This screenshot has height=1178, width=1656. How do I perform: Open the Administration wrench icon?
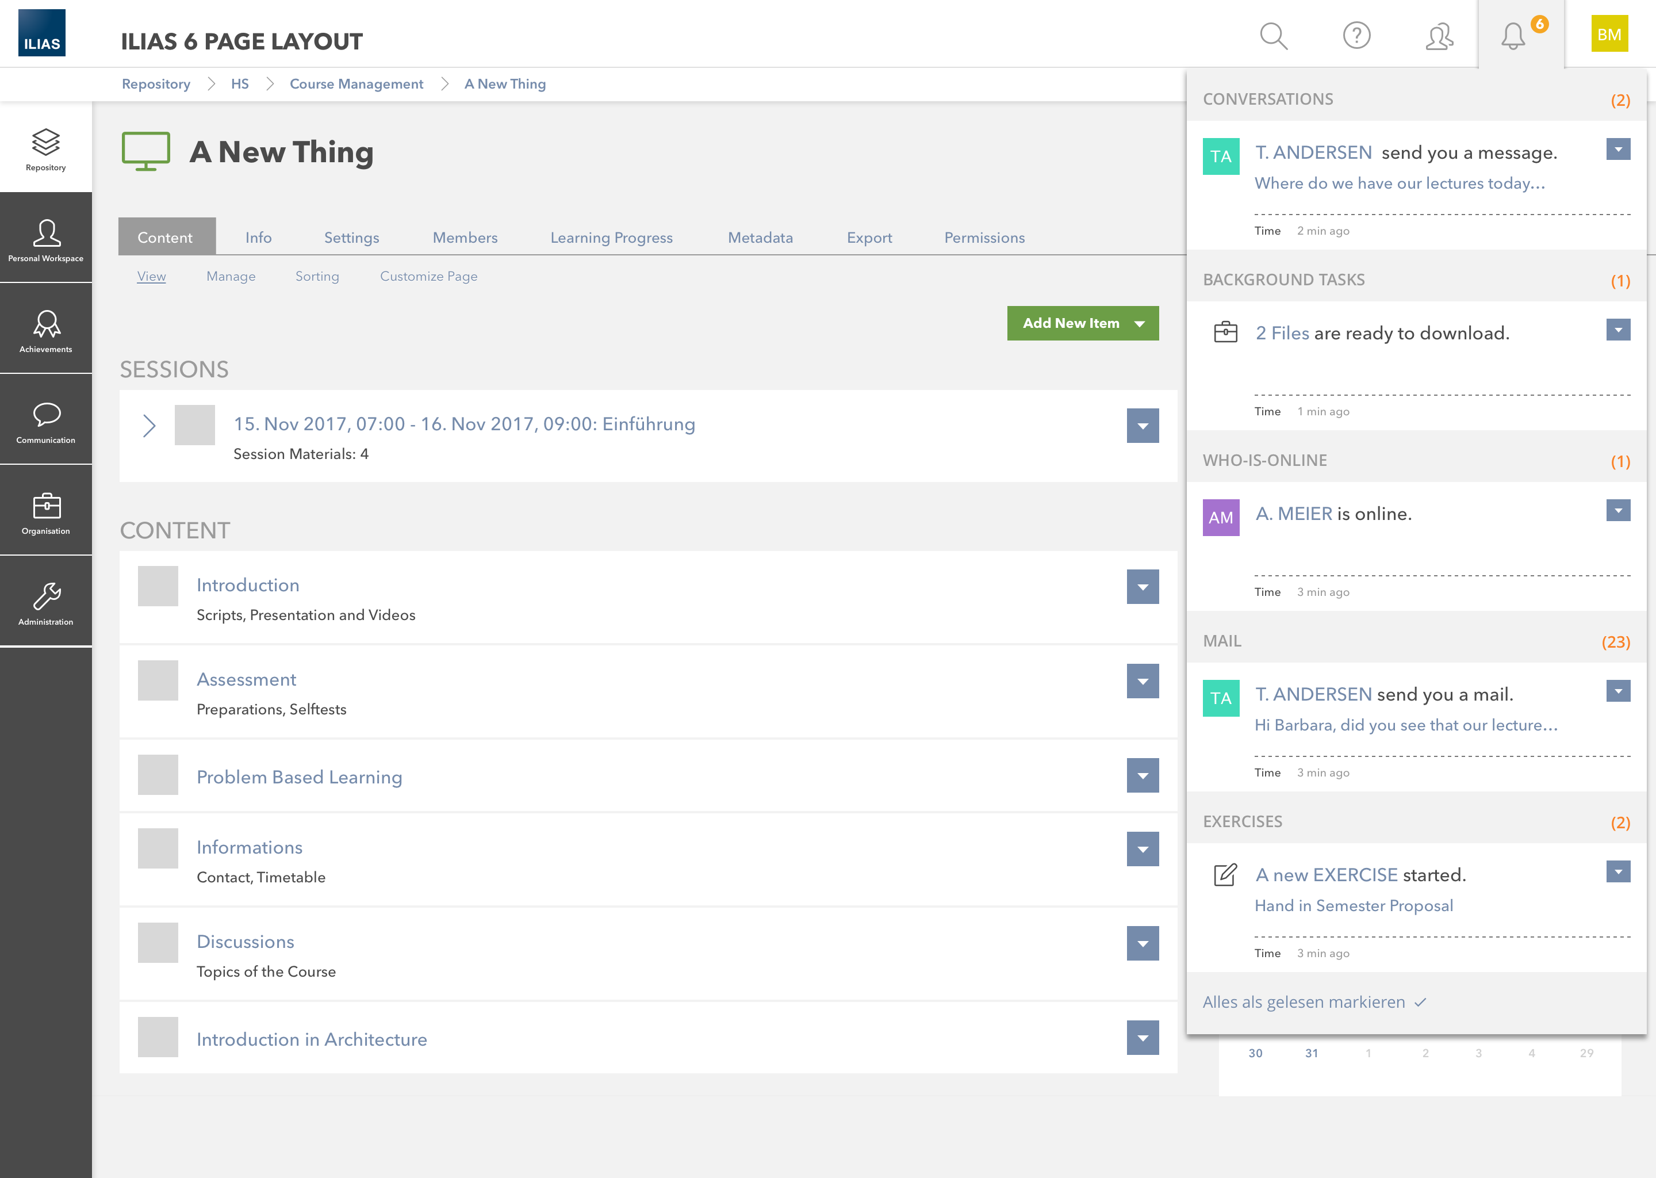click(45, 603)
